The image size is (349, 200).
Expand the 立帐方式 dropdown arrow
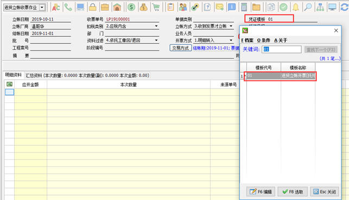click(x=231, y=26)
